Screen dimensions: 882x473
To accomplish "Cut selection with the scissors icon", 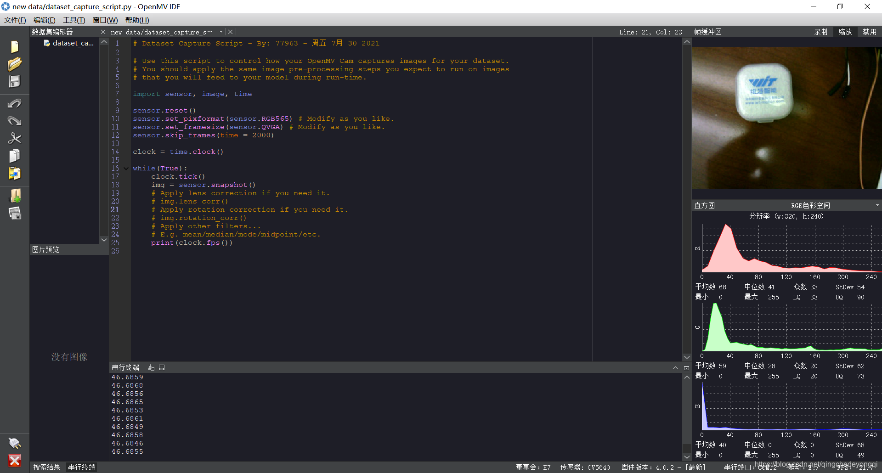I will coord(15,138).
